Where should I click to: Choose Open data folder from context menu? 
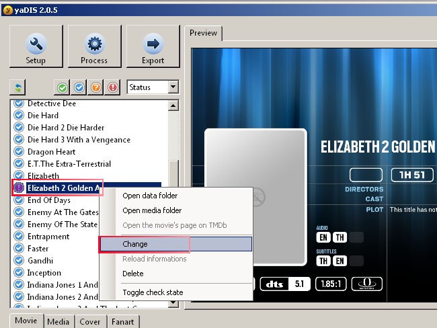[x=175, y=196]
